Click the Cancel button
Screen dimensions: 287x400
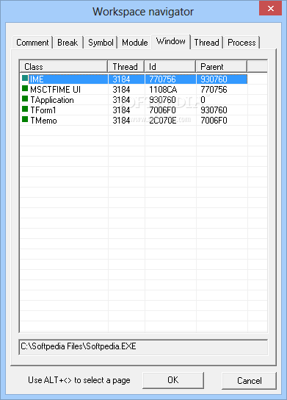249,381
